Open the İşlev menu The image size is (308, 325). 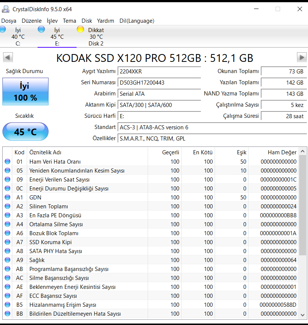(52, 21)
